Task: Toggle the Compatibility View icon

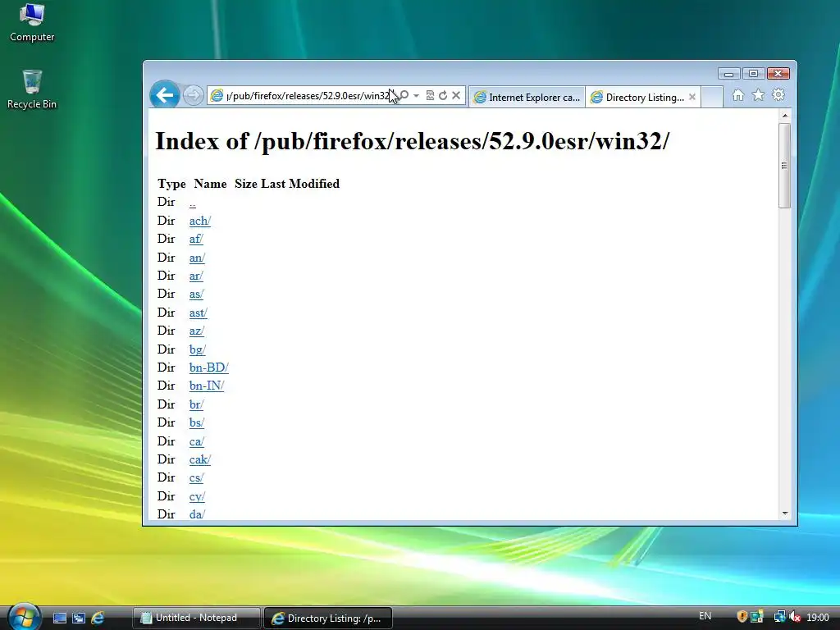Action: [430, 95]
